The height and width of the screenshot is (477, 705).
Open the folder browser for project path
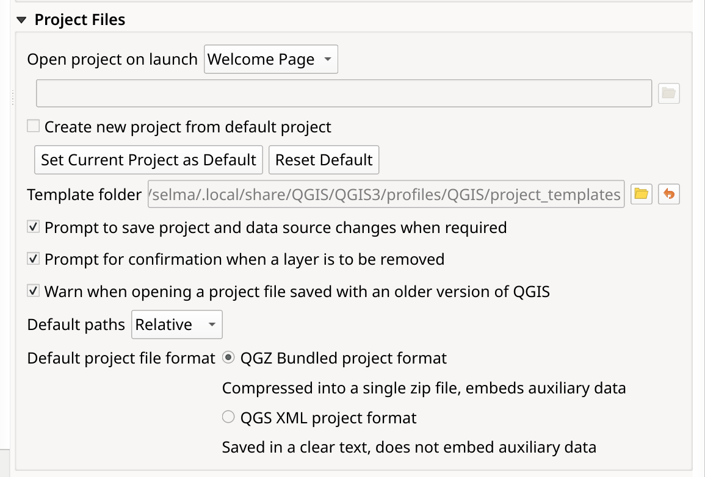(x=669, y=93)
